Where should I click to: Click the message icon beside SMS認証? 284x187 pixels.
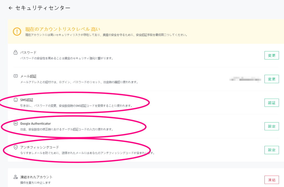[x=16, y=100]
